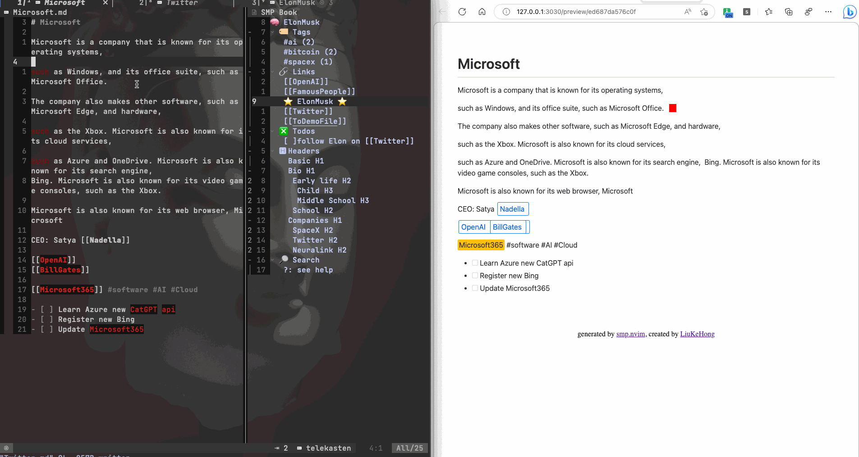Close the Microsoft buffer tab
The image size is (859, 457).
[105, 3]
